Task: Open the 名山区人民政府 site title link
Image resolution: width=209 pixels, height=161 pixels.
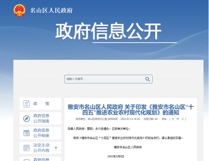Action: (x=51, y=10)
